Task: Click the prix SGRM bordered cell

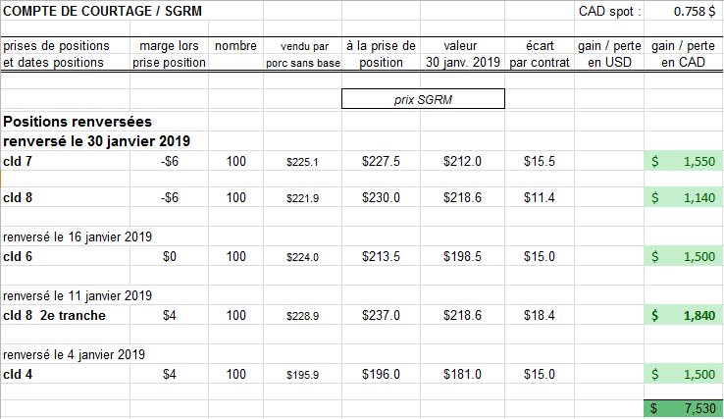Action: [x=422, y=99]
